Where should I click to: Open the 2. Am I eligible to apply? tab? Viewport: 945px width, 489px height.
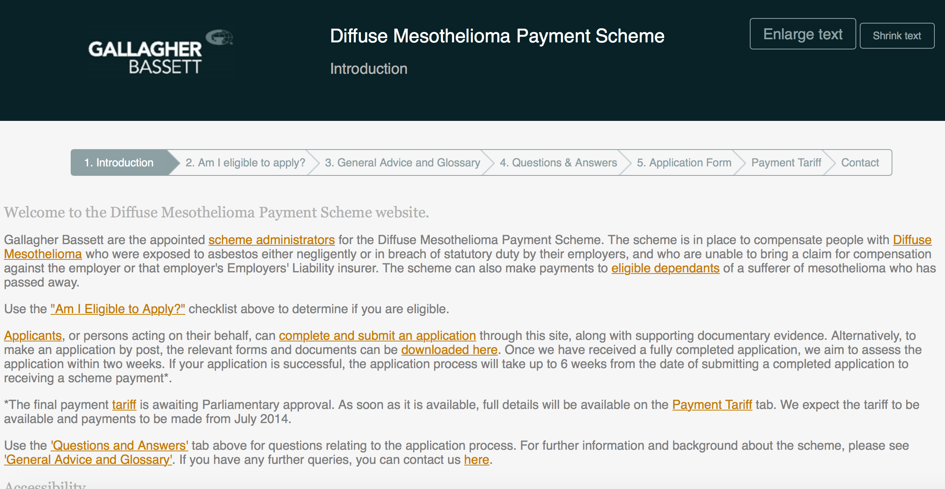[x=245, y=162]
